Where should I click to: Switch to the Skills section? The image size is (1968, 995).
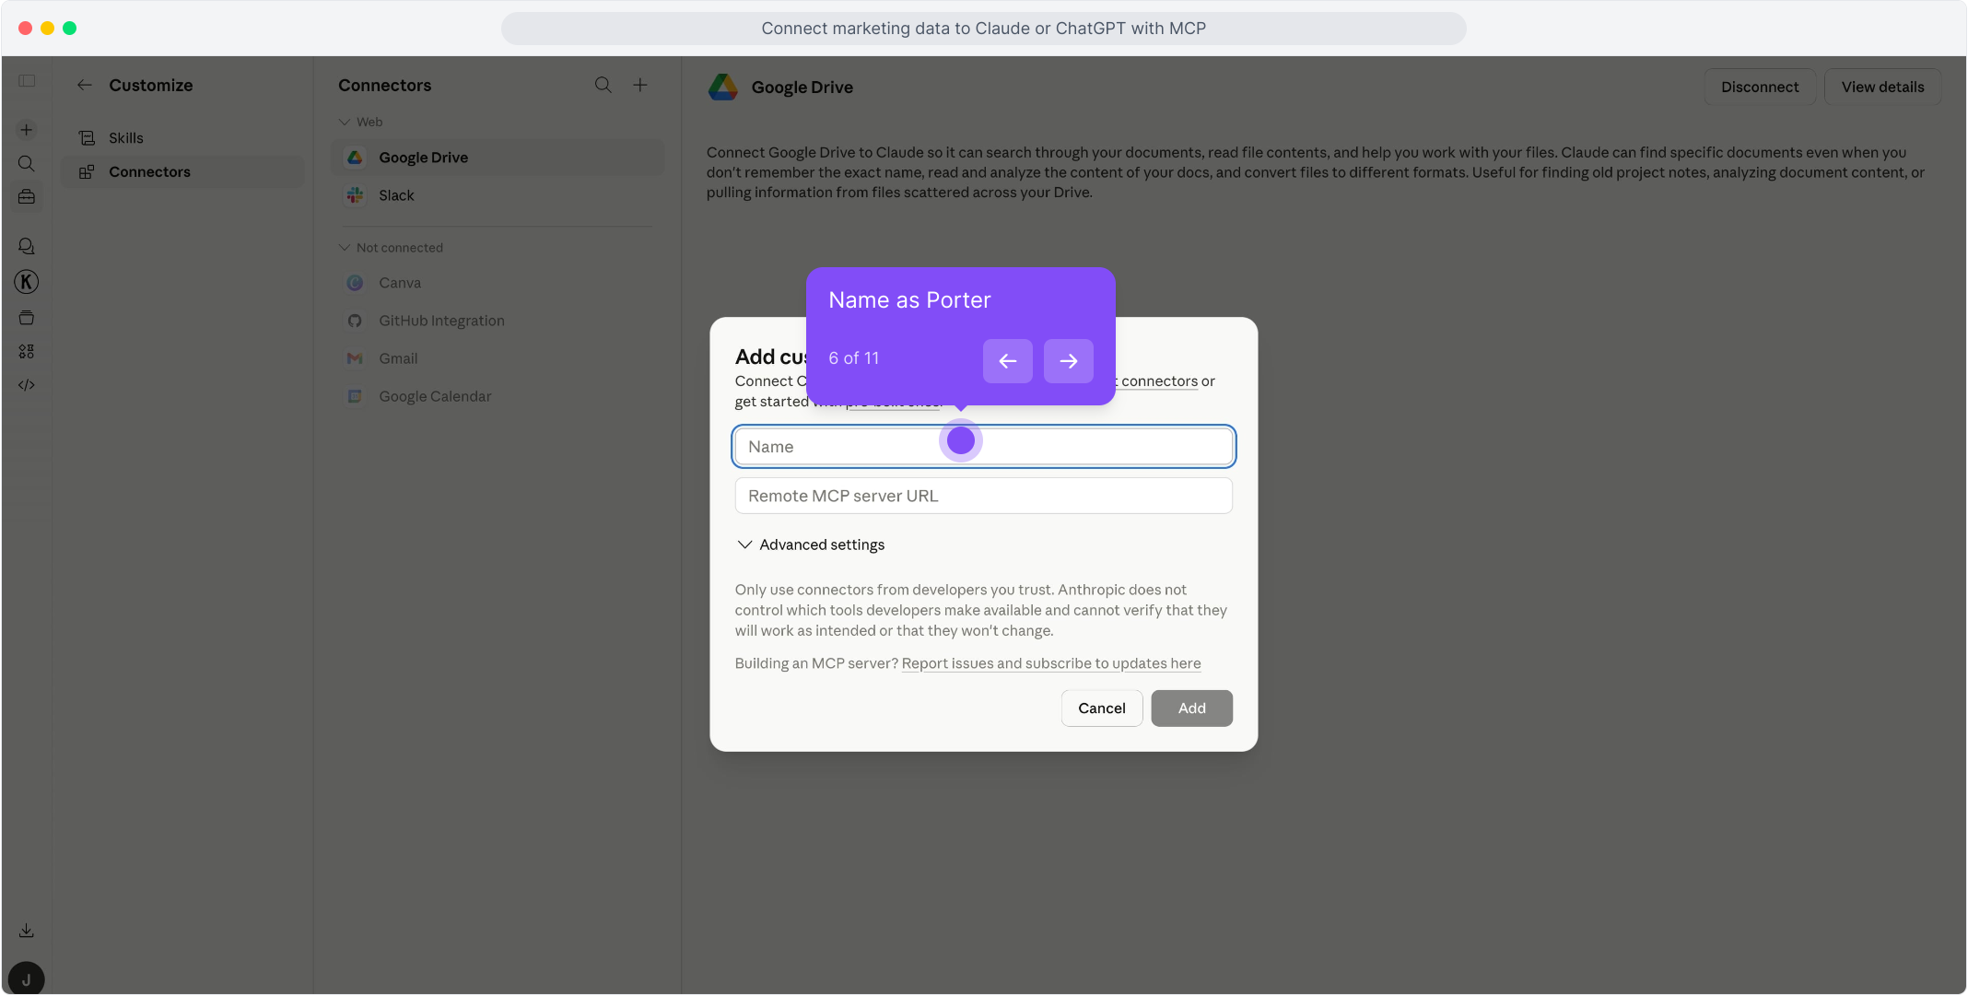(x=125, y=137)
